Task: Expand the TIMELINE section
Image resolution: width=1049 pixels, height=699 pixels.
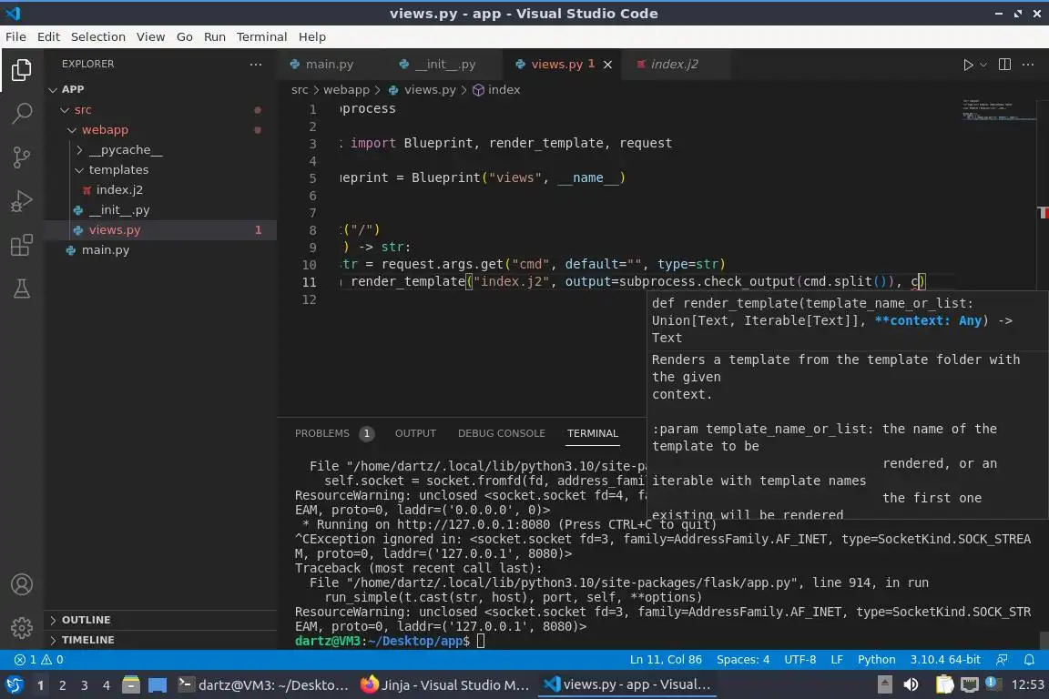Action: [160, 640]
